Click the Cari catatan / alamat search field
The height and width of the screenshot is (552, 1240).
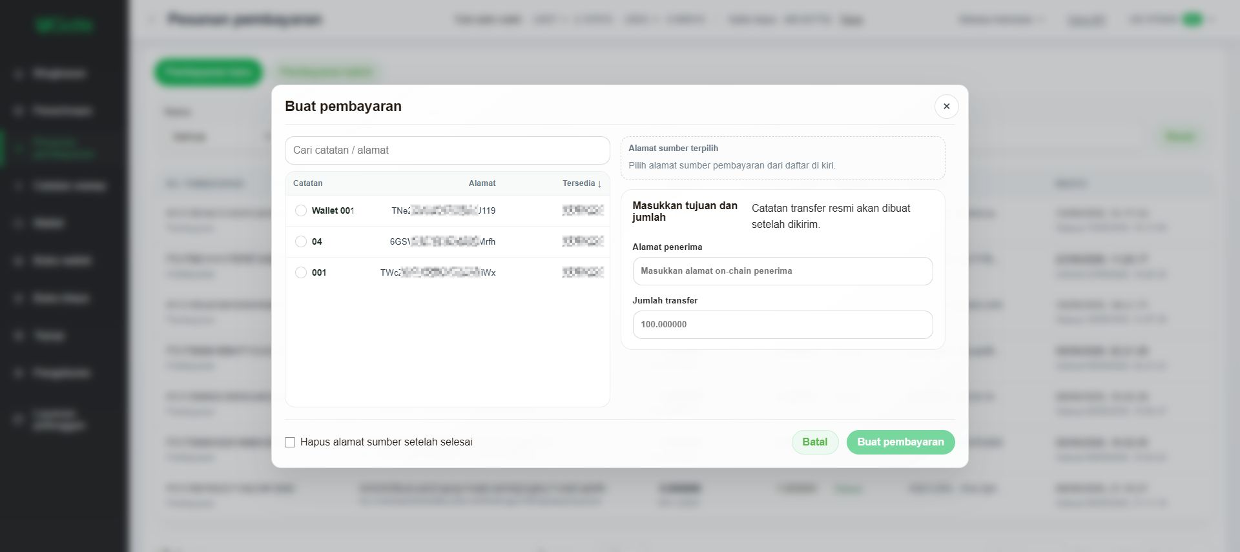tap(447, 150)
